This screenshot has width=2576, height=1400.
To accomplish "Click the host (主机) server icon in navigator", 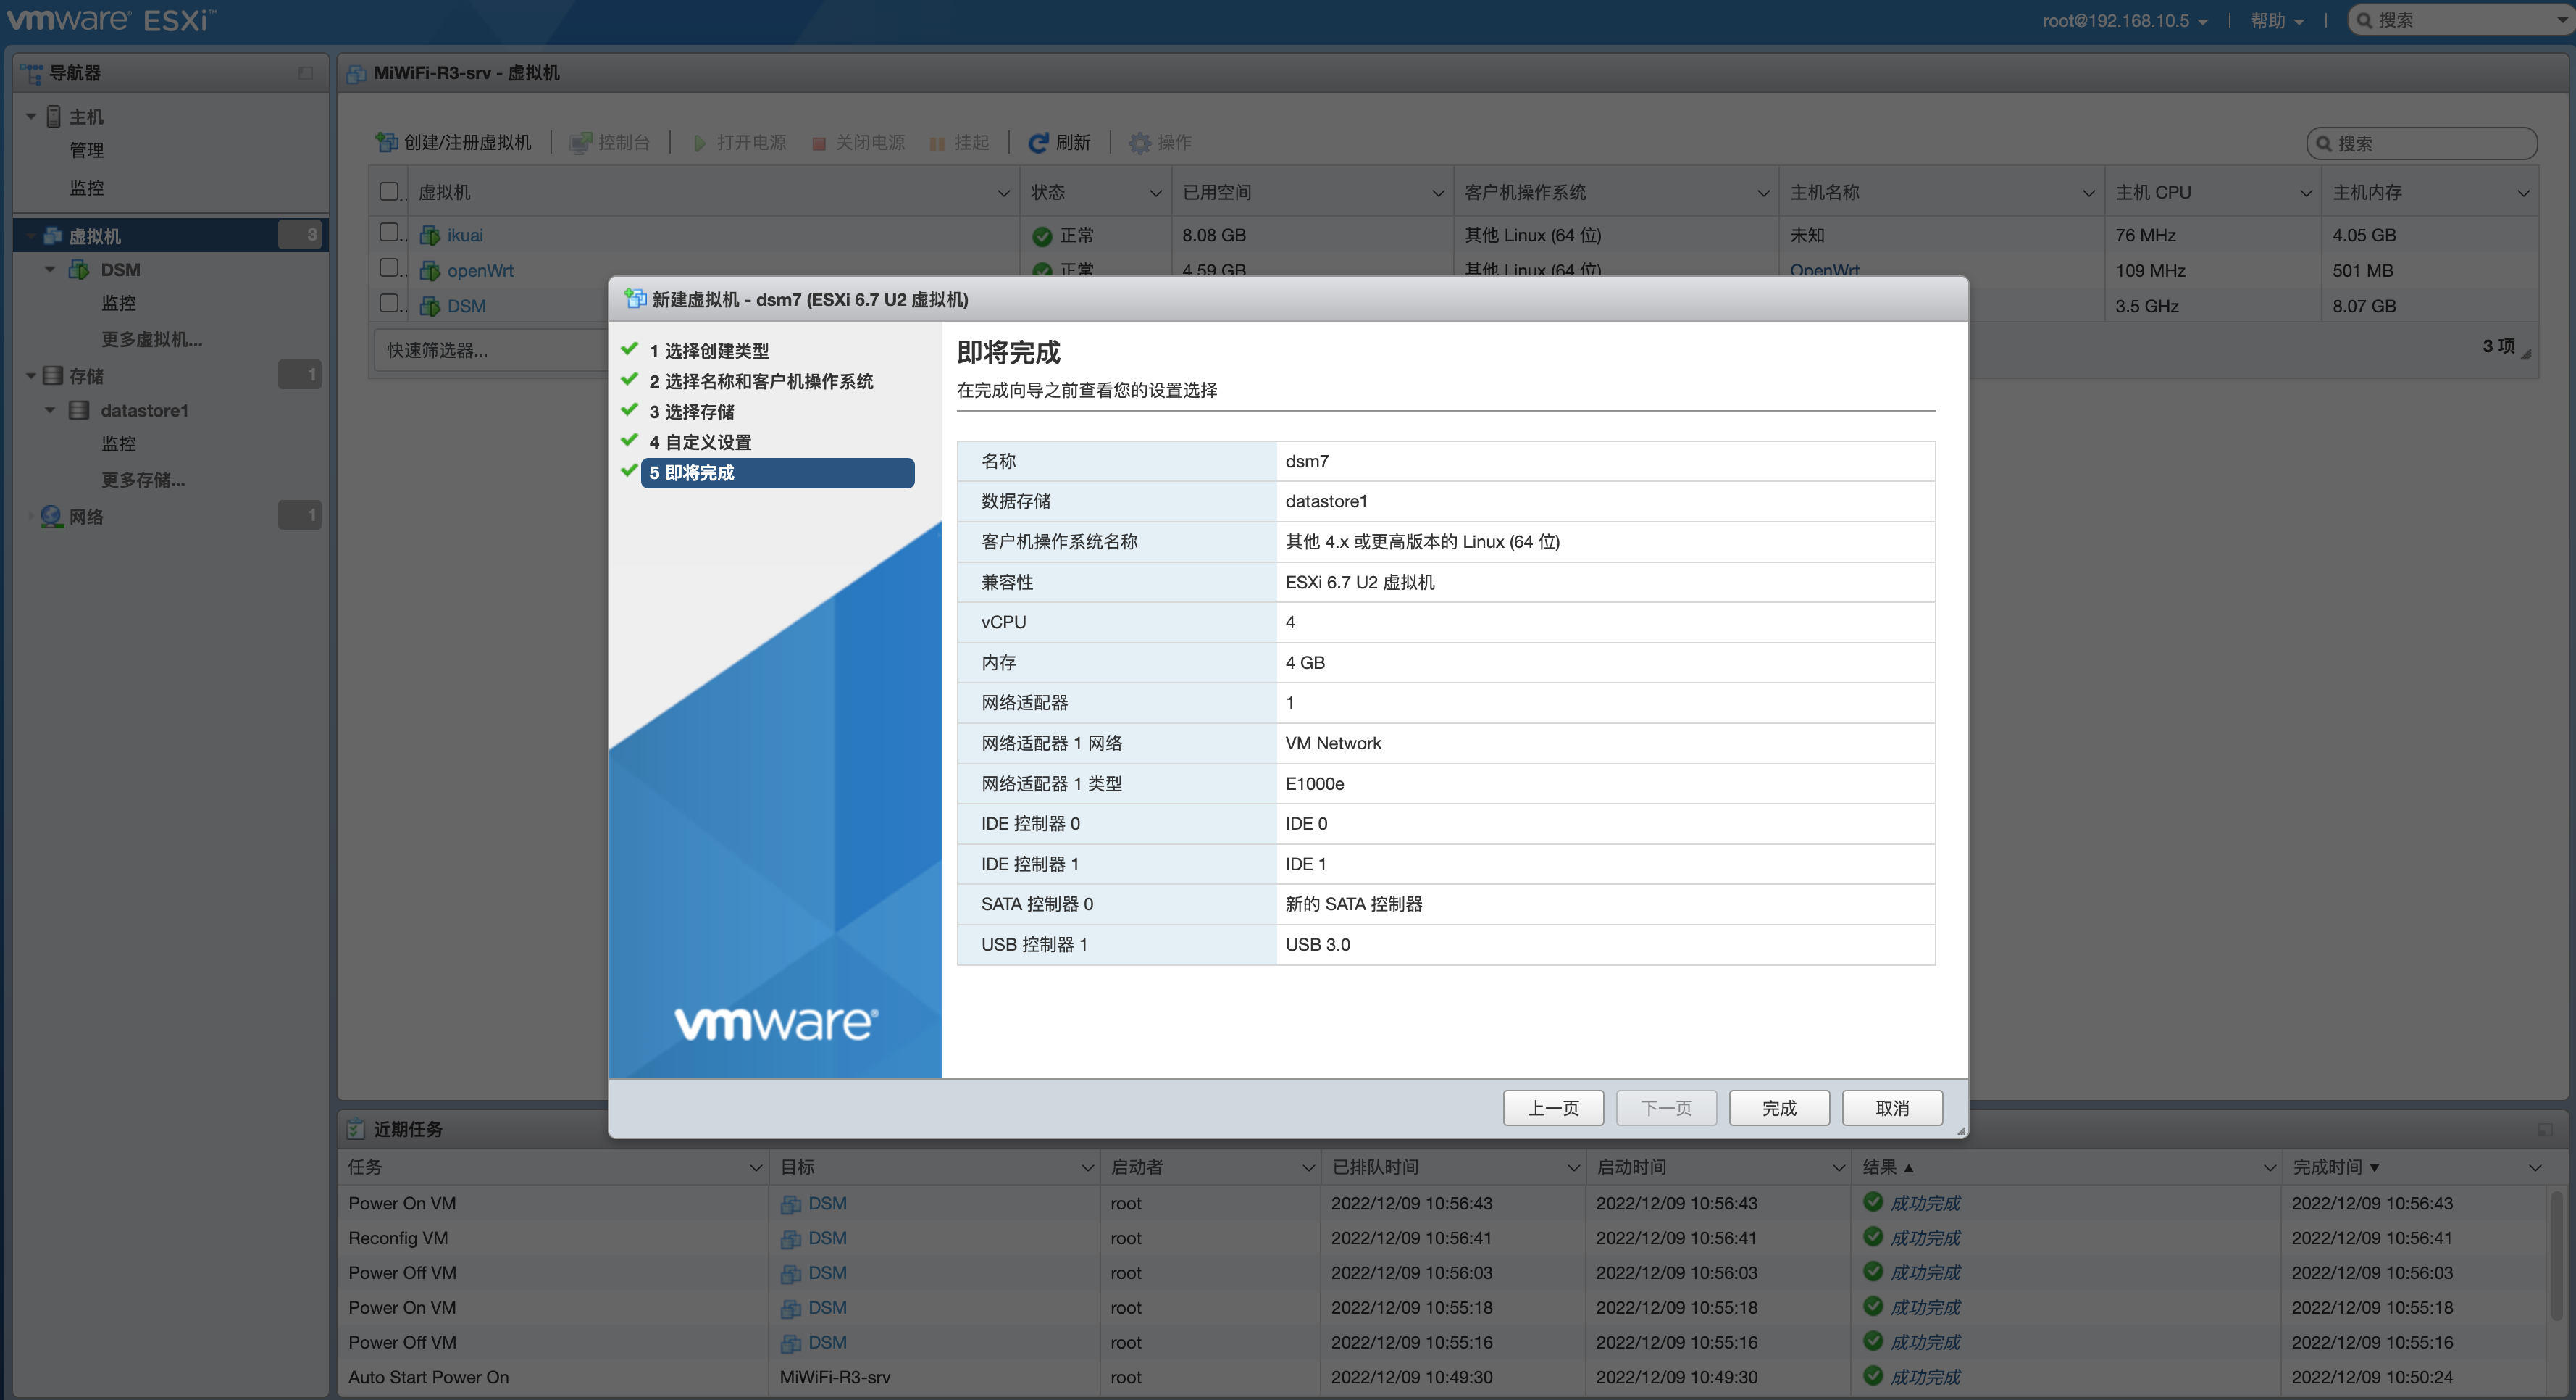I will tap(54, 117).
